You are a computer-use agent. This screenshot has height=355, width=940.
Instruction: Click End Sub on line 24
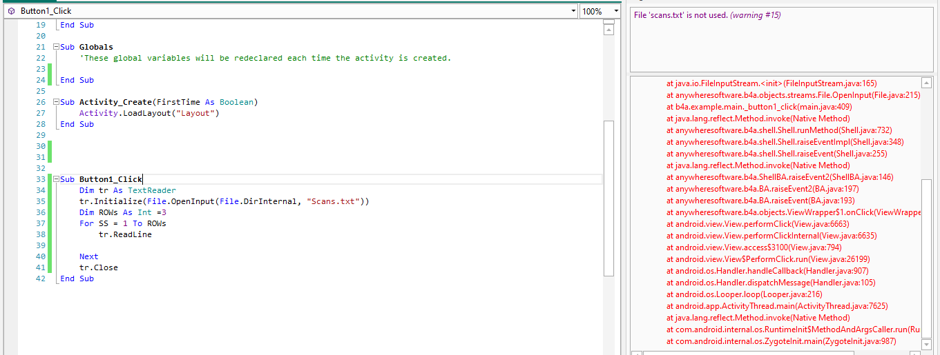click(x=77, y=80)
